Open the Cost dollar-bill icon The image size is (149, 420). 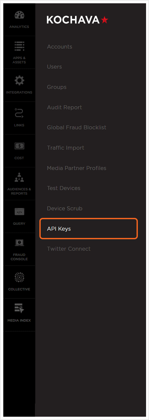coord(19,146)
